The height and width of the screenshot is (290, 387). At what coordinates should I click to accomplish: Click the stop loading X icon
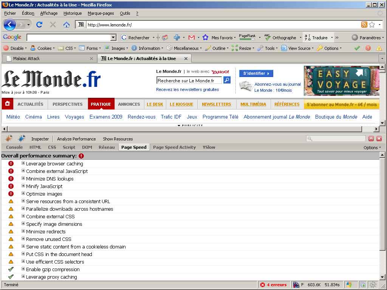click(53, 25)
